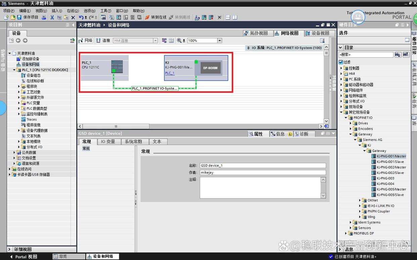
Task: Uncheck the 过滤 filter checkbox
Action: point(341,62)
